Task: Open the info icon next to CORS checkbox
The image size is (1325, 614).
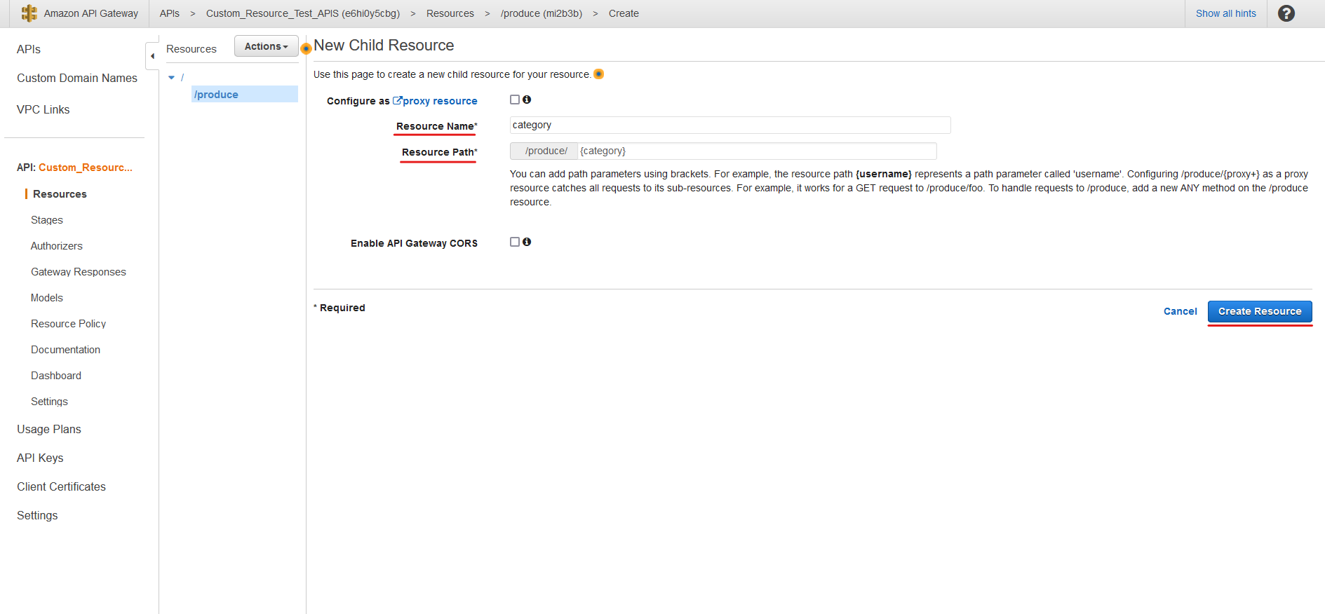Action: (x=527, y=242)
